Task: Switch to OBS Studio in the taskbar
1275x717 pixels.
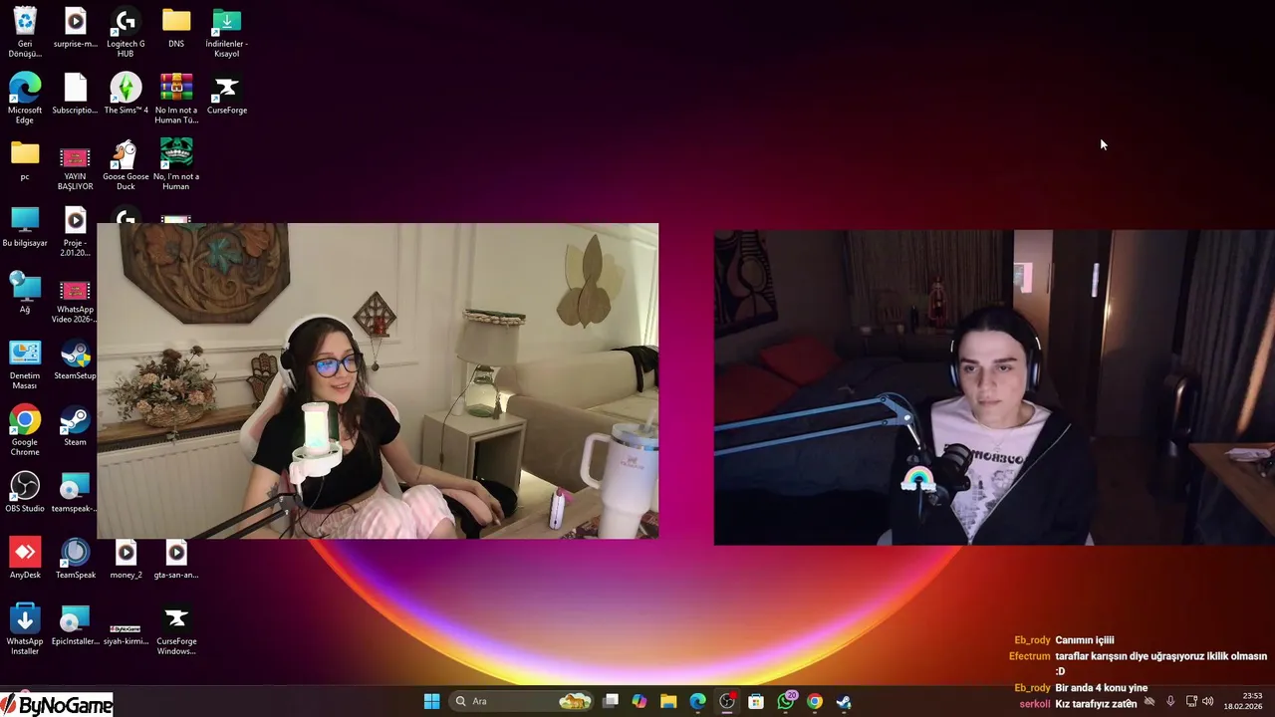Action: (x=727, y=701)
